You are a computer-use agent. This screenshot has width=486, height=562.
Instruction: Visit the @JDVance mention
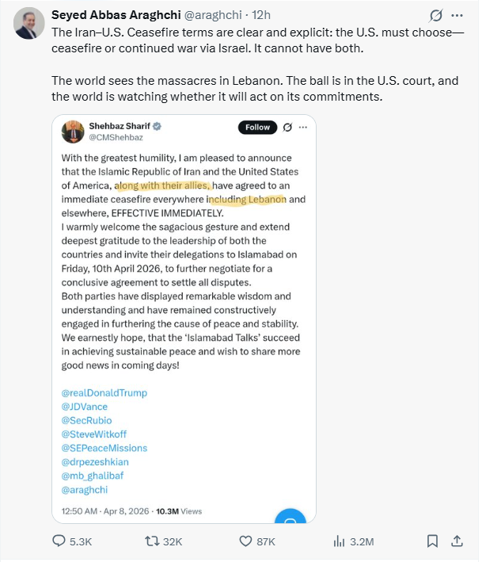click(84, 407)
